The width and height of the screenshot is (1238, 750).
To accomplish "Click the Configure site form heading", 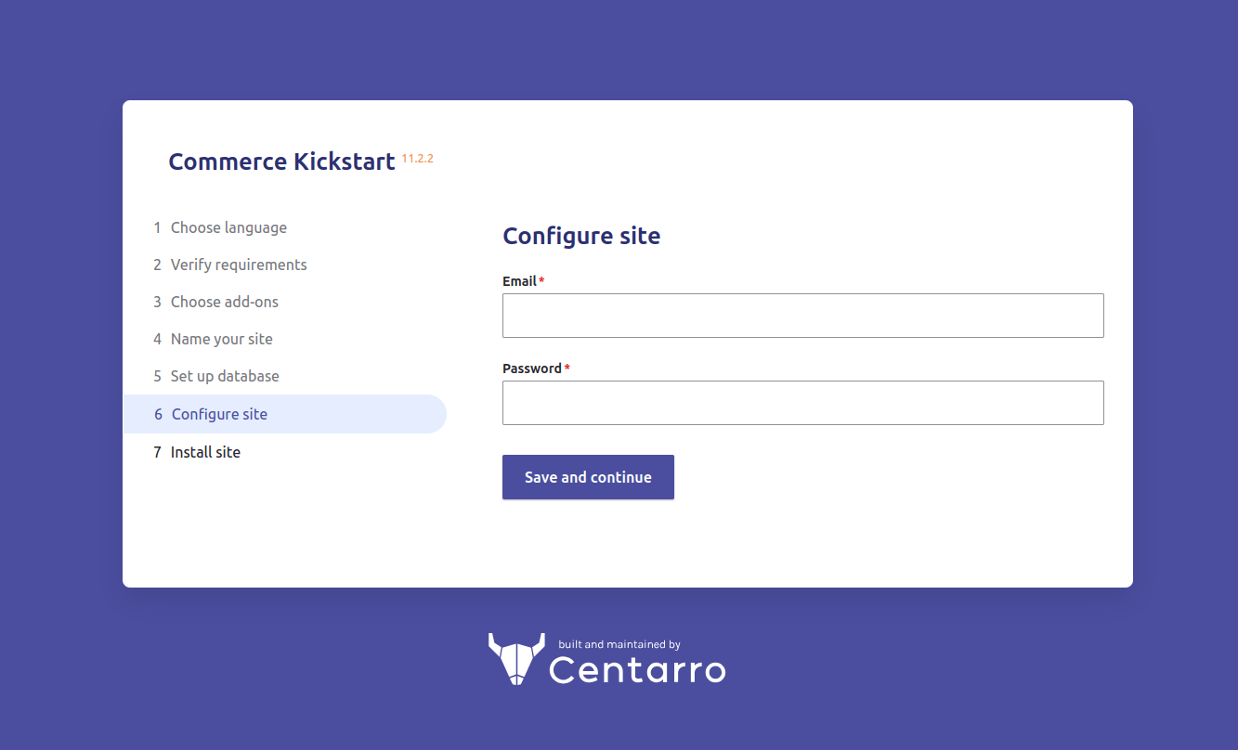I will coord(581,236).
